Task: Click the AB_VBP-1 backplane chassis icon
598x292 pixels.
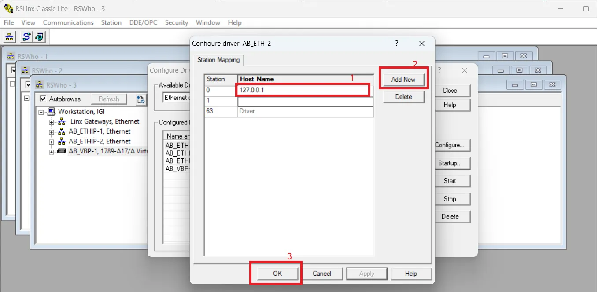Action: pos(62,151)
